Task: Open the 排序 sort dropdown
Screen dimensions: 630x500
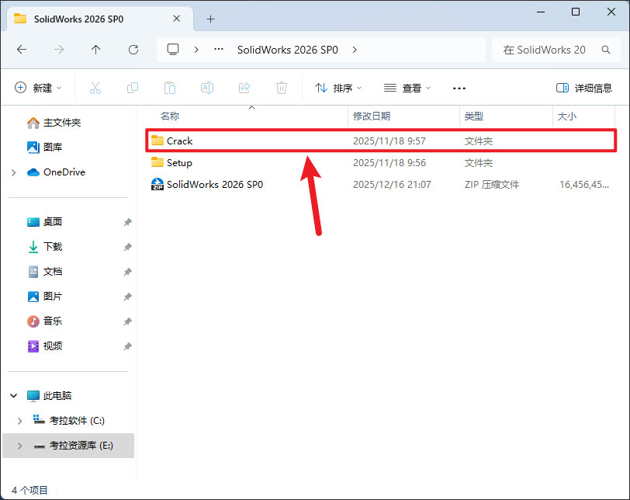Action: click(x=340, y=88)
